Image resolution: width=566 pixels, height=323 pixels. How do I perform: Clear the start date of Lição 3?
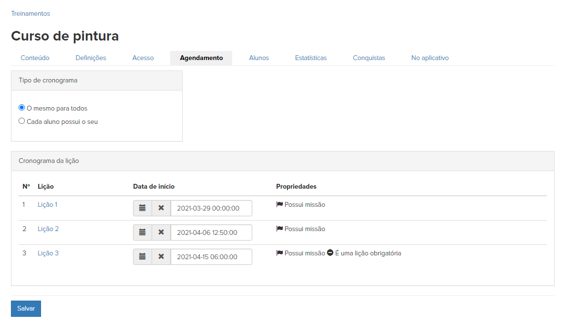pos(161,257)
